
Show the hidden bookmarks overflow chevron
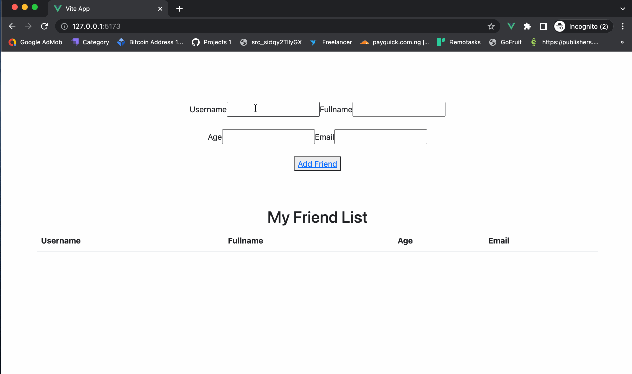[622, 42]
